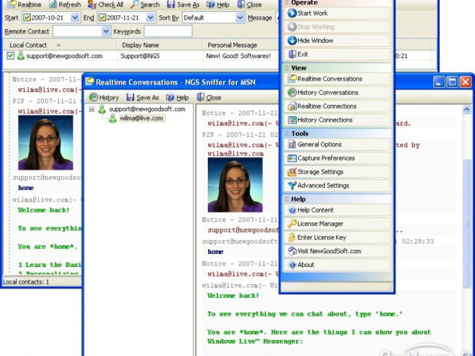Click 'Local contacts: 1' status bar text
Viewport: 475px width, 356px height.
coord(26,282)
